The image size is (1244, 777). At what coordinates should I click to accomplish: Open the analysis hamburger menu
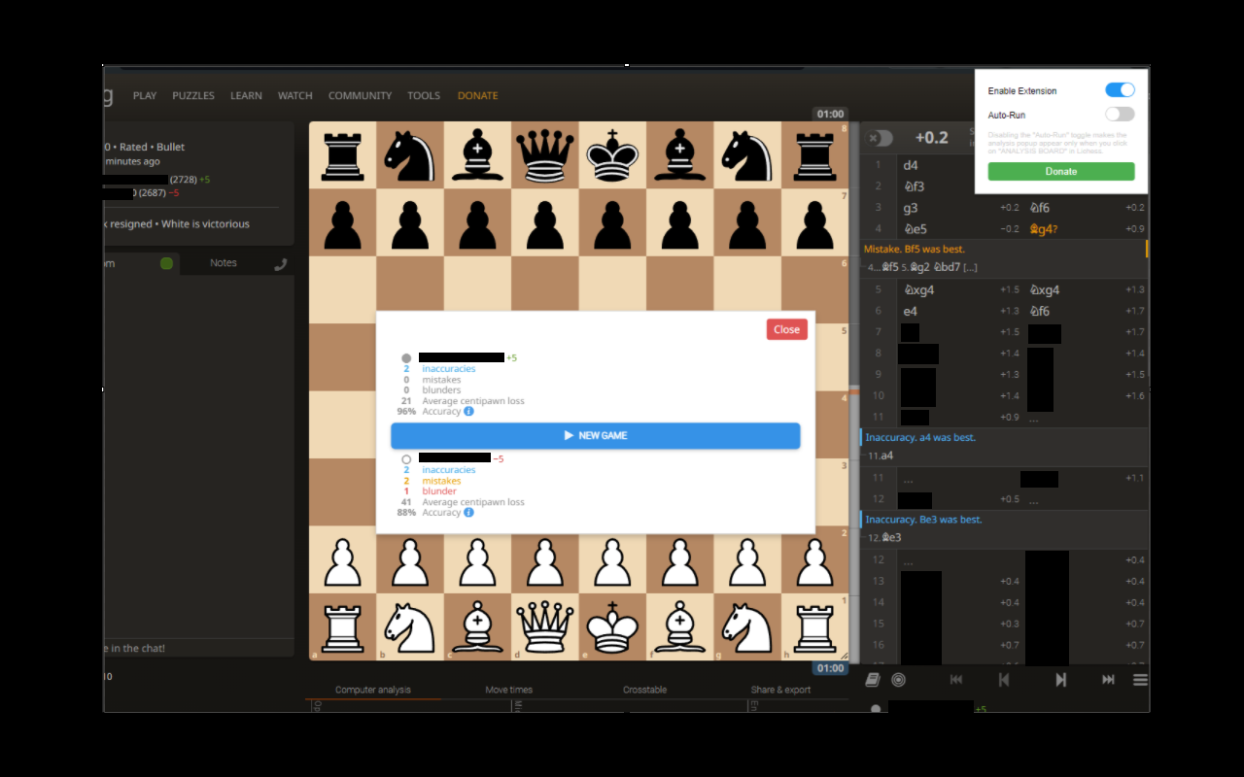[x=1139, y=679]
